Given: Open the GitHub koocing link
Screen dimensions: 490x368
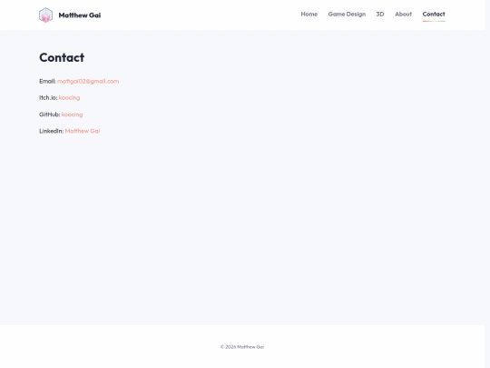Looking at the screenshot, I should click(x=73, y=114).
